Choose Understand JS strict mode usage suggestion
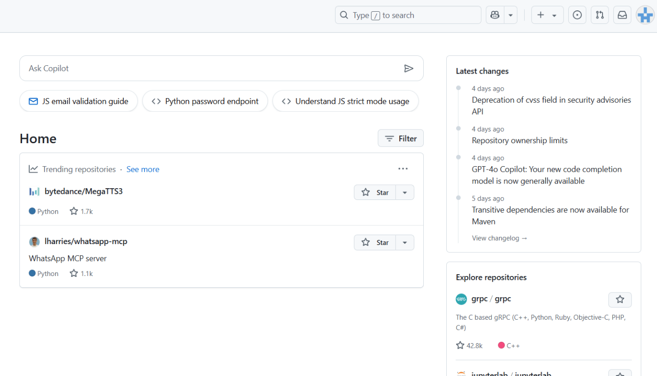Screen dimensions: 657x376 pyautogui.click(x=345, y=101)
